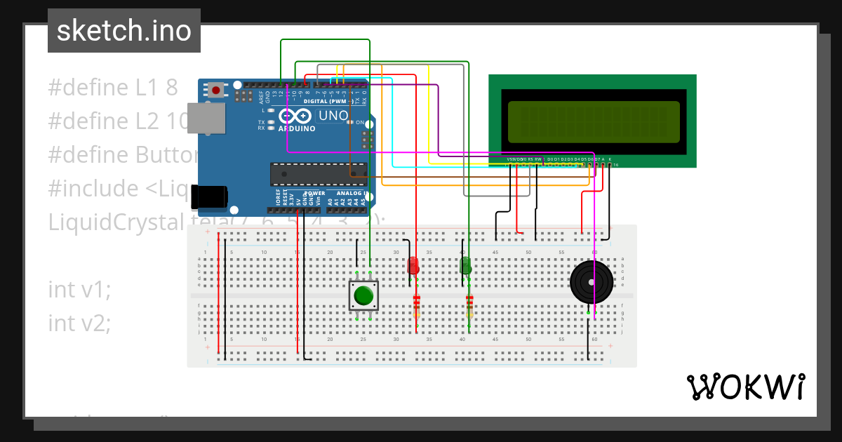
Task: Click the USB connector on the Arduino
Action: pos(207,118)
